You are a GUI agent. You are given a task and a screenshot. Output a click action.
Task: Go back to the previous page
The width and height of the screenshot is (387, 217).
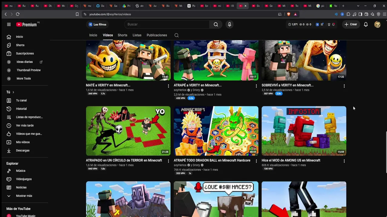point(5,14)
